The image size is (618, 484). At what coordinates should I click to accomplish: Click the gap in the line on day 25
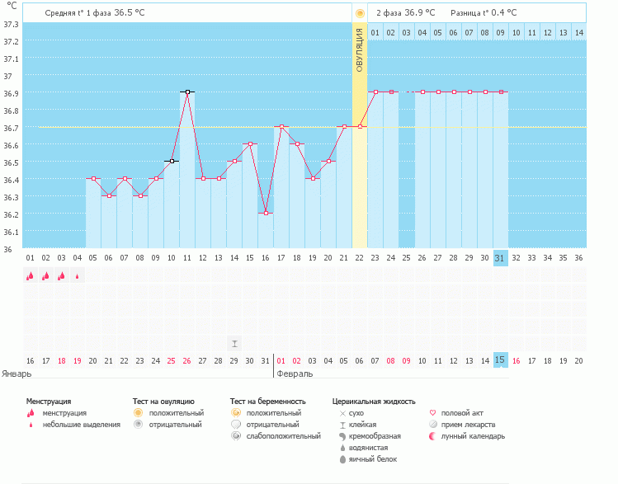(407, 92)
